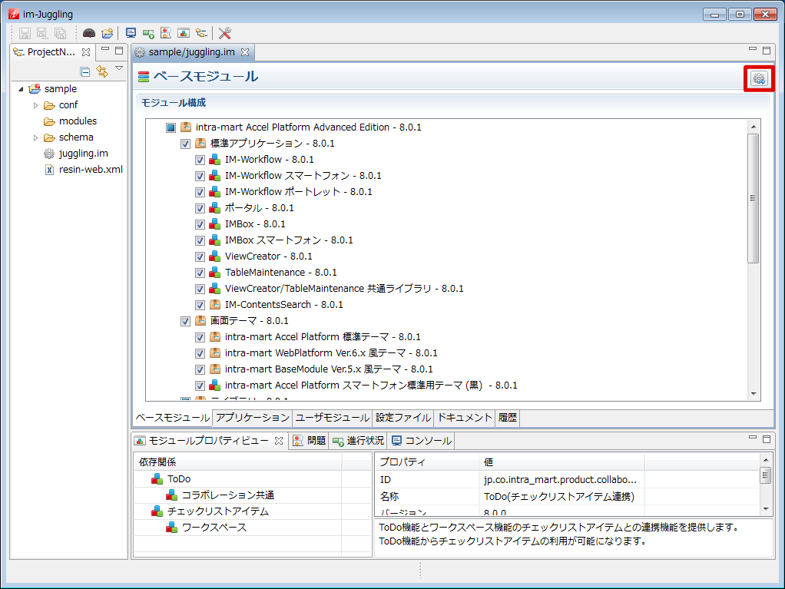Collapse the sample project node
Viewport: 785px width, 589px height.
coord(21,89)
